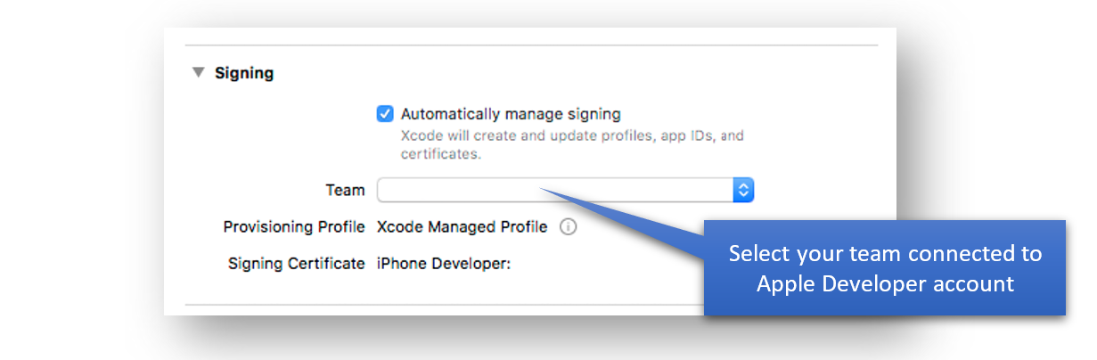Image resolution: width=1097 pixels, height=360 pixels.
Task: Click the Provisioning Profile label
Action: click(294, 227)
